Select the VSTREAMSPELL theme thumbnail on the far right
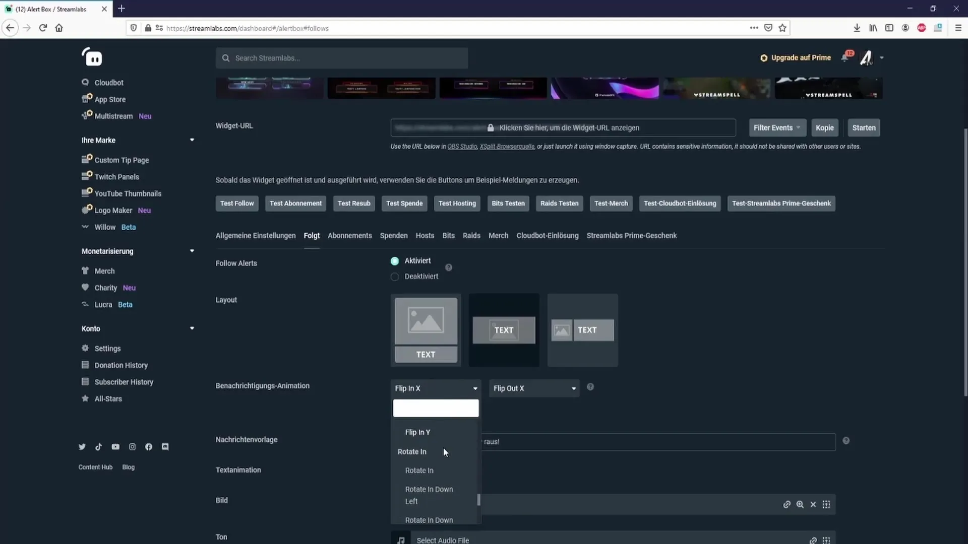 829,88
